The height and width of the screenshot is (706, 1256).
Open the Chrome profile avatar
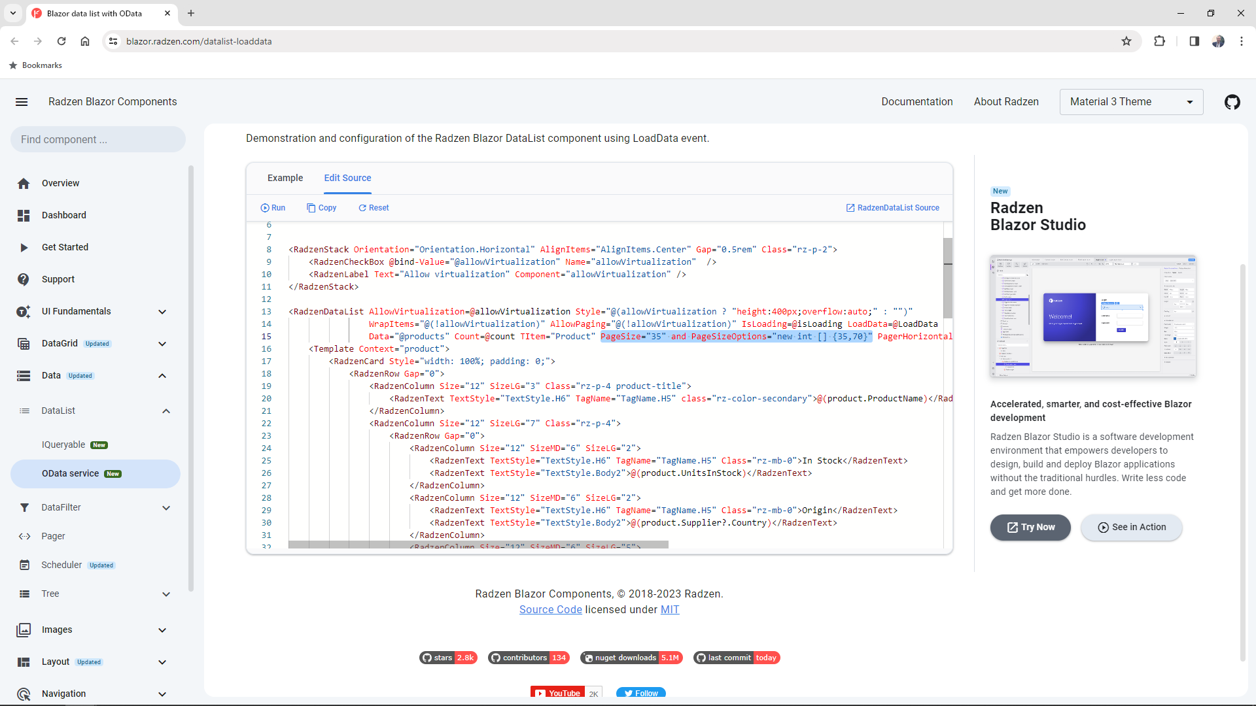pos(1218,41)
